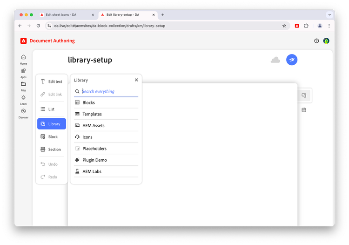The image size is (349, 245).
Task: Select Edit link in the toolbar
Action: pyautogui.click(x=52, y=94)
